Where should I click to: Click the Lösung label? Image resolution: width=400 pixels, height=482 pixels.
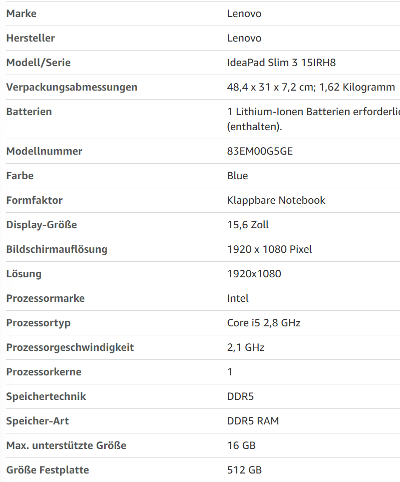pyautogui.click(x=24, y=274)
